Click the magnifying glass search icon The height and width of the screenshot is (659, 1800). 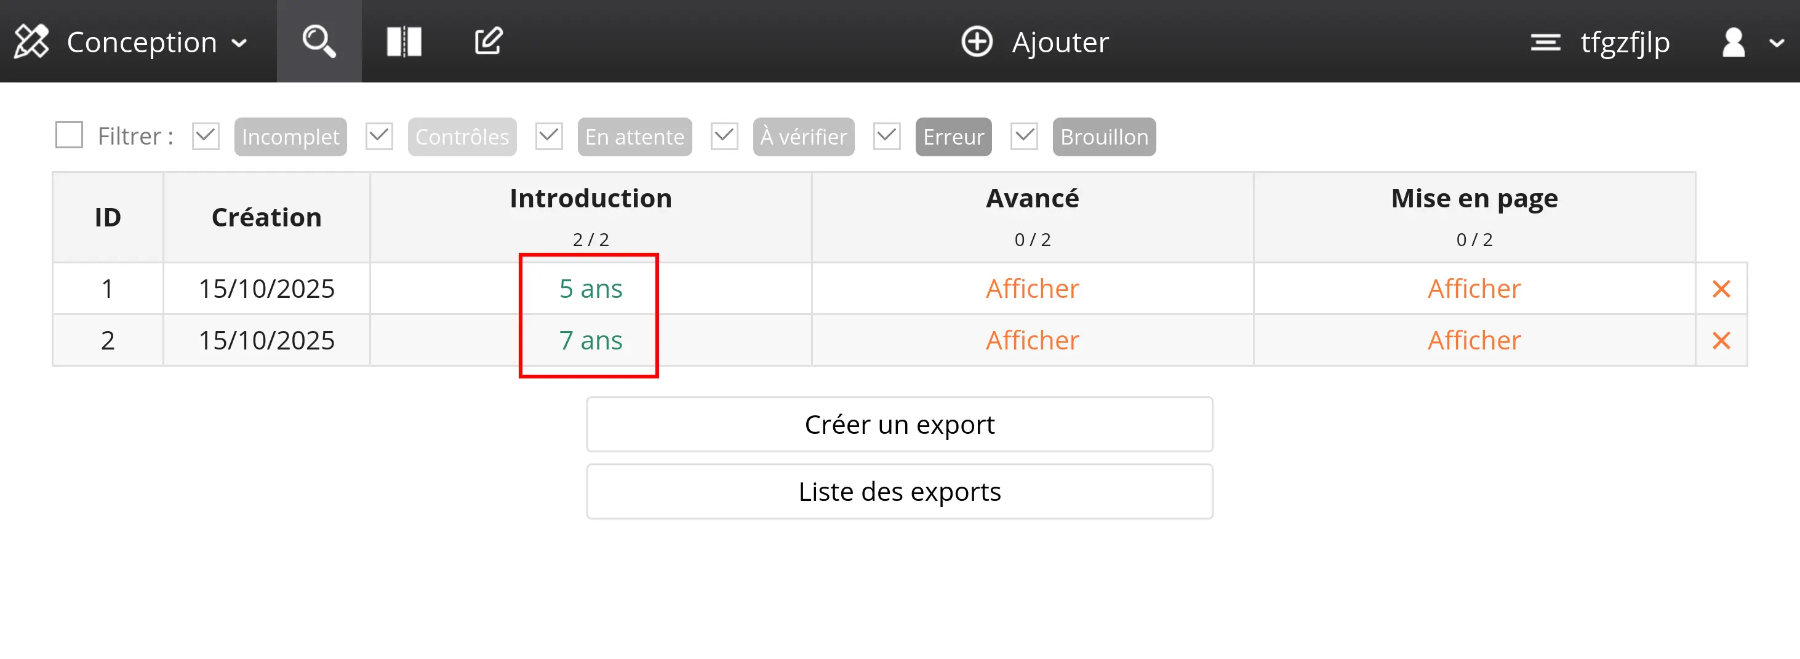319,41
